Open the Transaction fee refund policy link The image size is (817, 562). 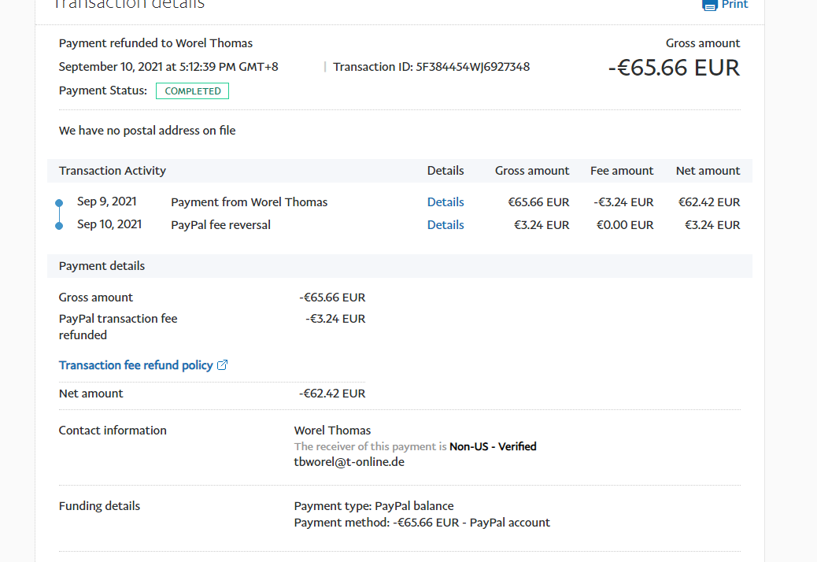135,365
